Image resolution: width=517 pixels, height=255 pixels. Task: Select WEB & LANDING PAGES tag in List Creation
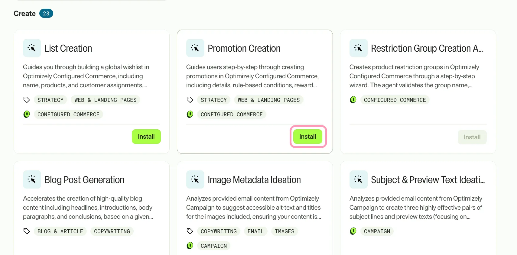coord(106,100)
